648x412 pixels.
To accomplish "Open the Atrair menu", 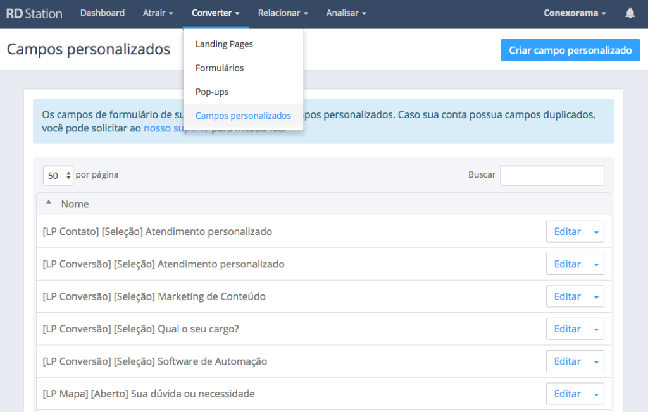I will point(157,13).
